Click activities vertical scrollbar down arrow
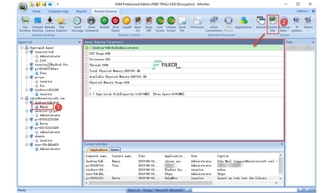Viewport: 333px width, 193px height. [x=280, y=179]
